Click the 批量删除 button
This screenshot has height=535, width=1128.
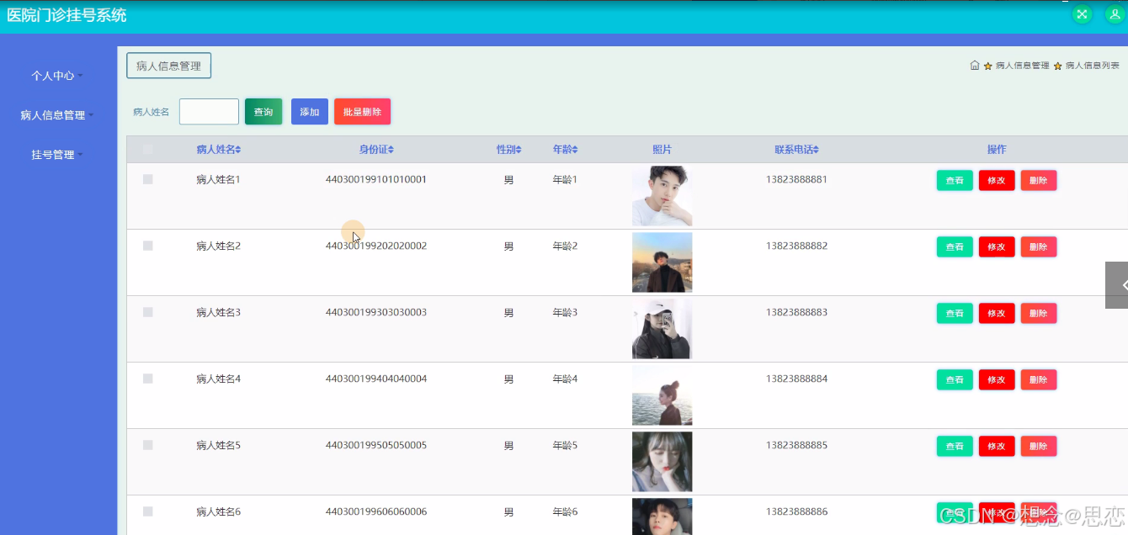[362, 112]
